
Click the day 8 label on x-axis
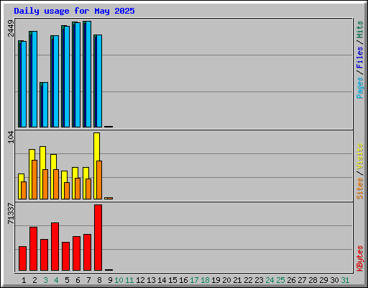99,280
